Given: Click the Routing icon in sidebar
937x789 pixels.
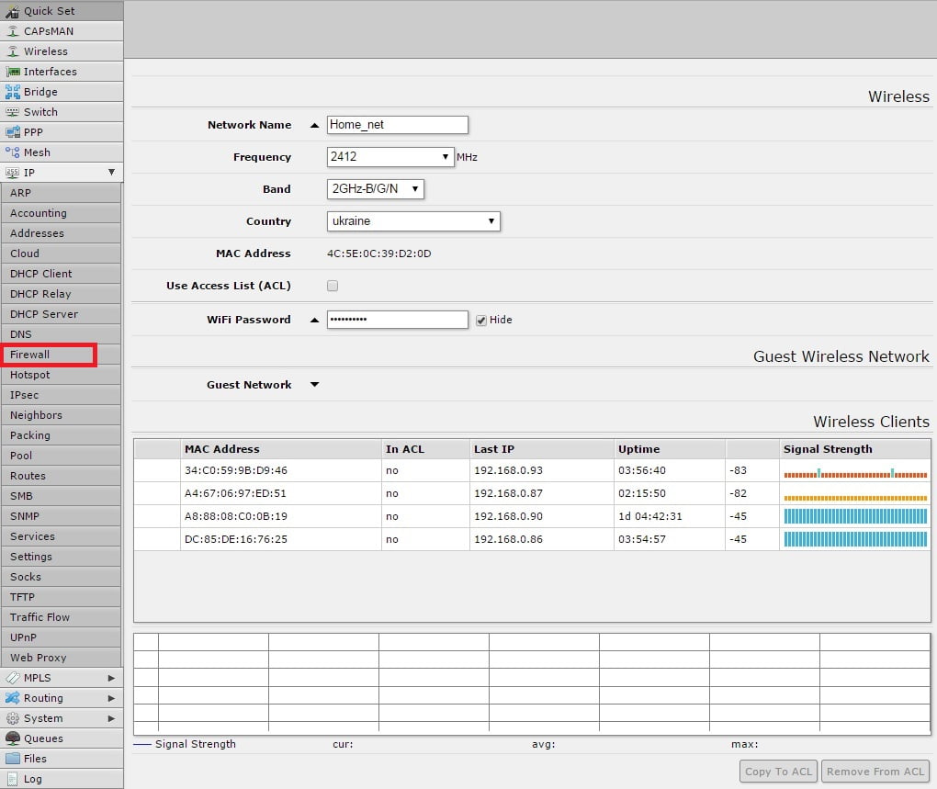Looking at the screenshot, I should click(x=12, y=698).
